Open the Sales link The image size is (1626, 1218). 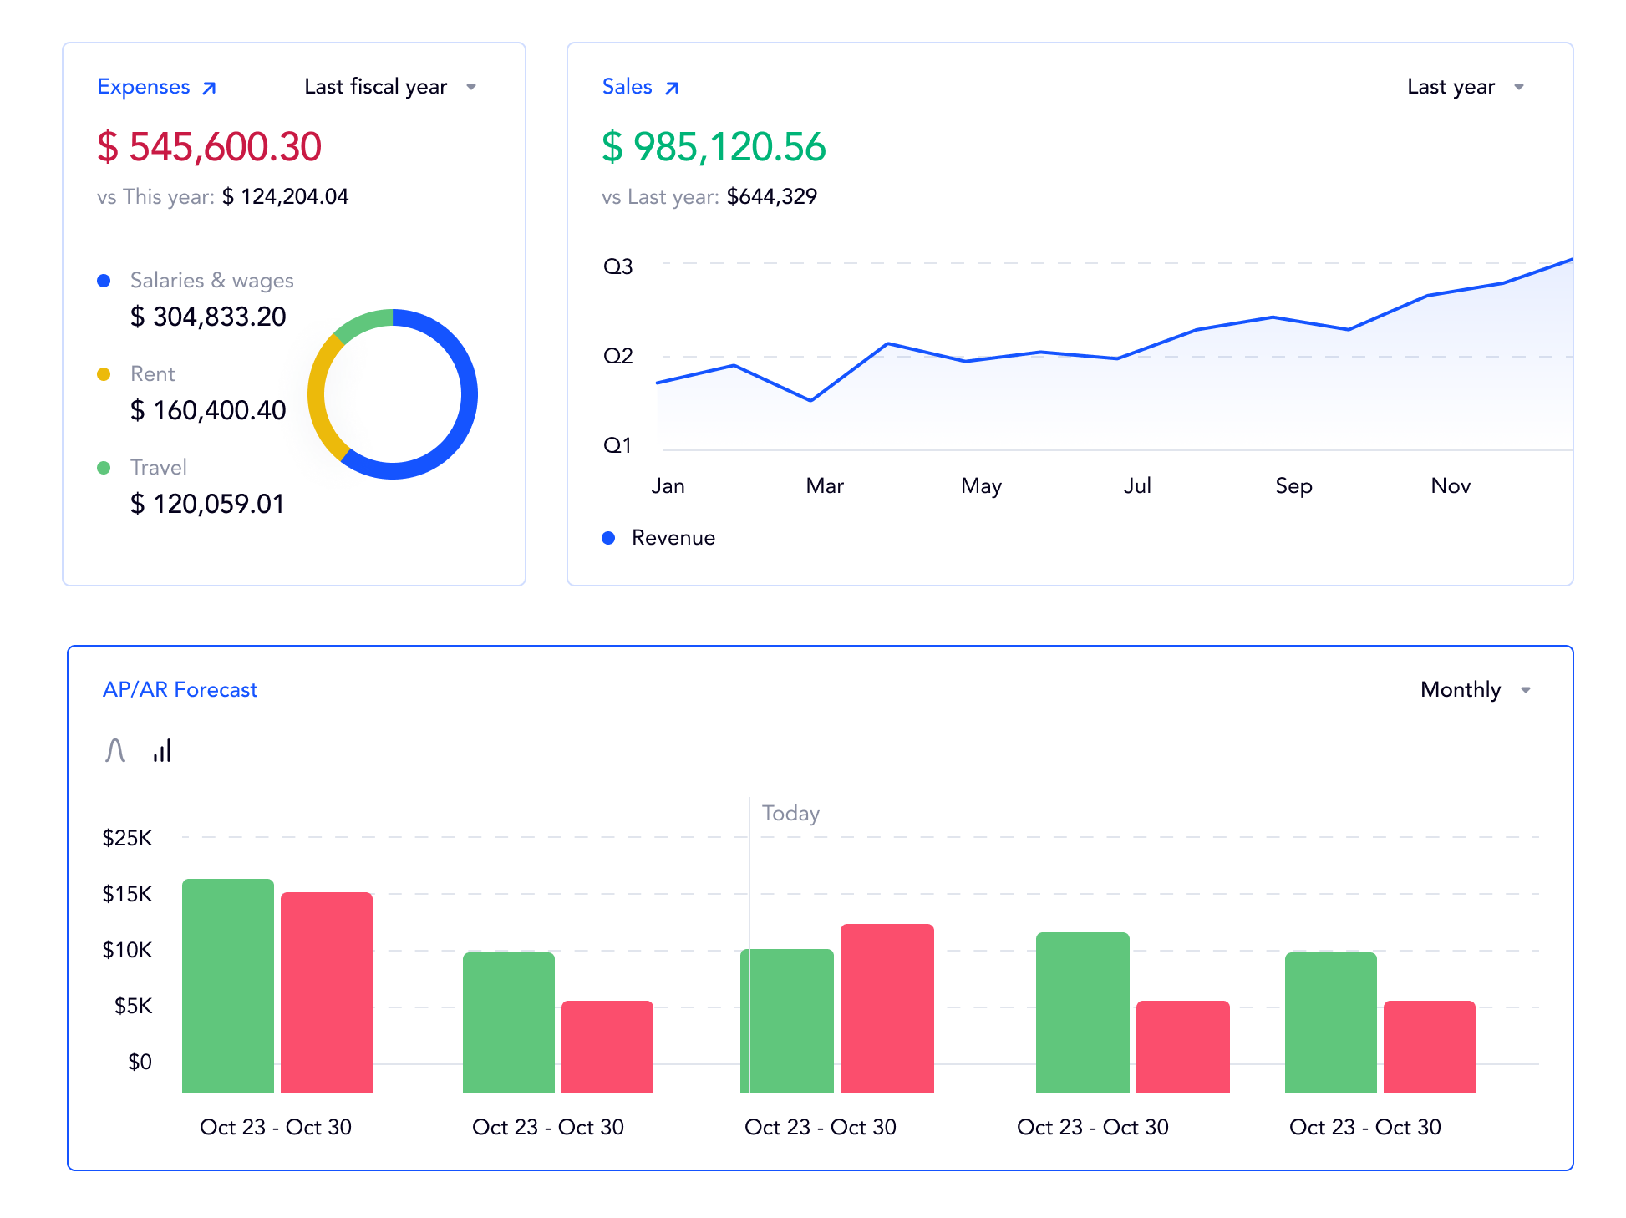pos(627,87)
